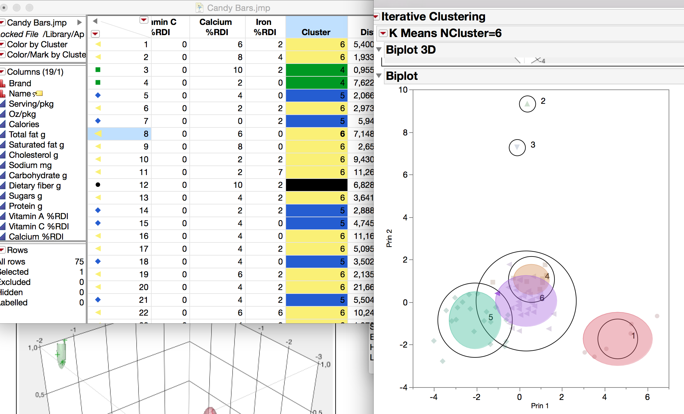This screenshot has width=684, height=414.
Task: Collapse the Biplot section
Action: (x=379, y=76)
